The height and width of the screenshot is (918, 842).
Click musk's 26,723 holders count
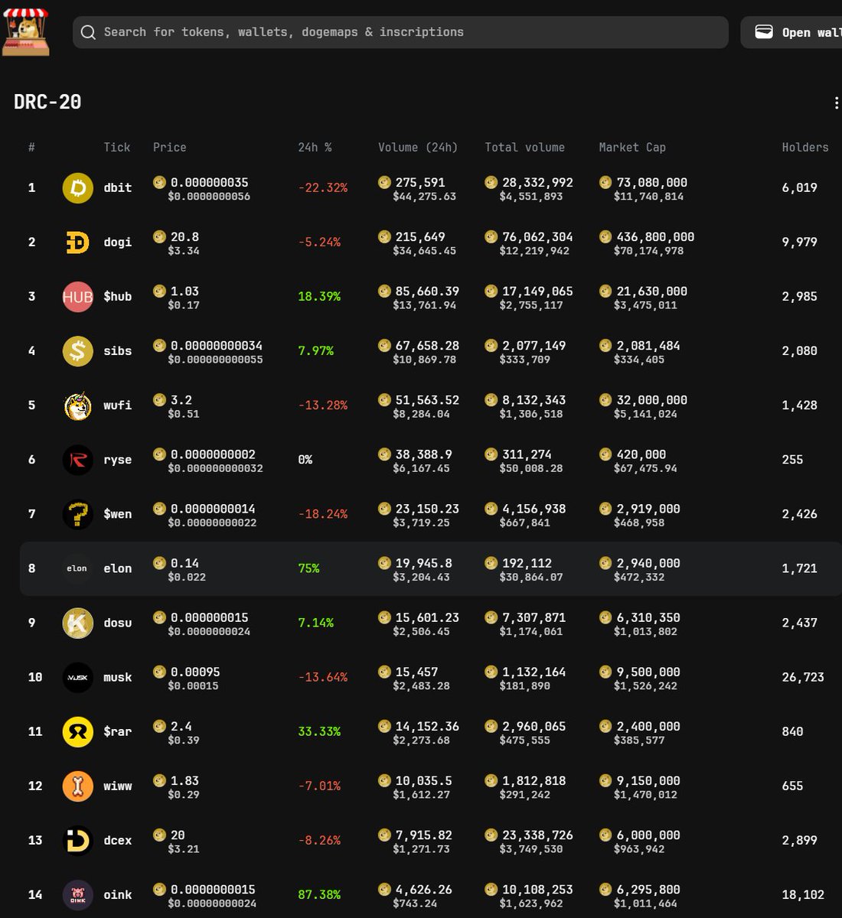(x=803, y=677)
